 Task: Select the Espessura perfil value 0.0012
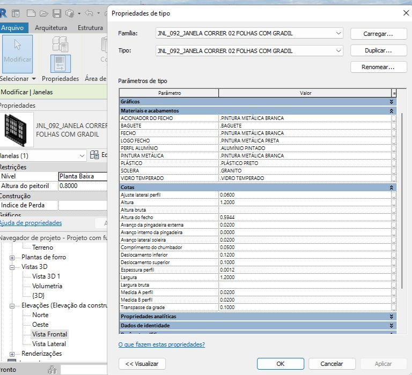305,270
